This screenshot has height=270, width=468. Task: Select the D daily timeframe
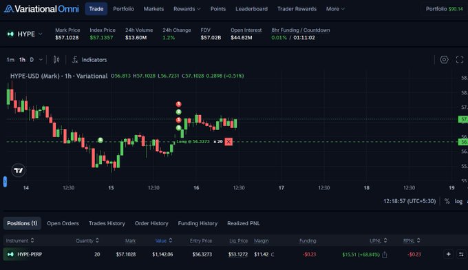point(32,60)
